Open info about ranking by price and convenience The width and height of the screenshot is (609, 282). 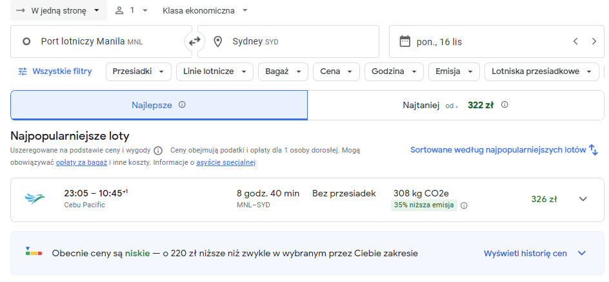coord(158,150)
